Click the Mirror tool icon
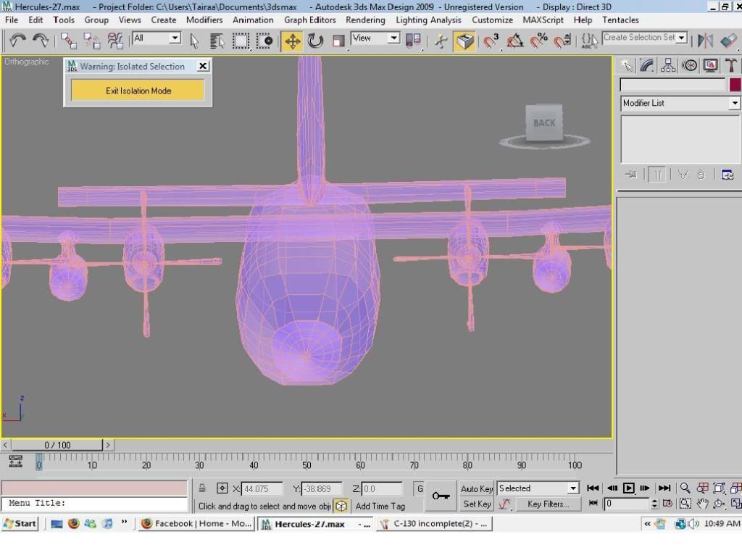 tap(705, 41)
